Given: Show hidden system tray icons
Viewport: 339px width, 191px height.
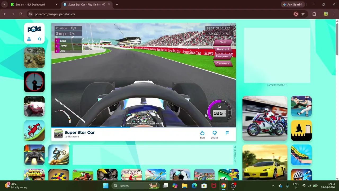Looking at the screenshot, I should tap(273, 186).
